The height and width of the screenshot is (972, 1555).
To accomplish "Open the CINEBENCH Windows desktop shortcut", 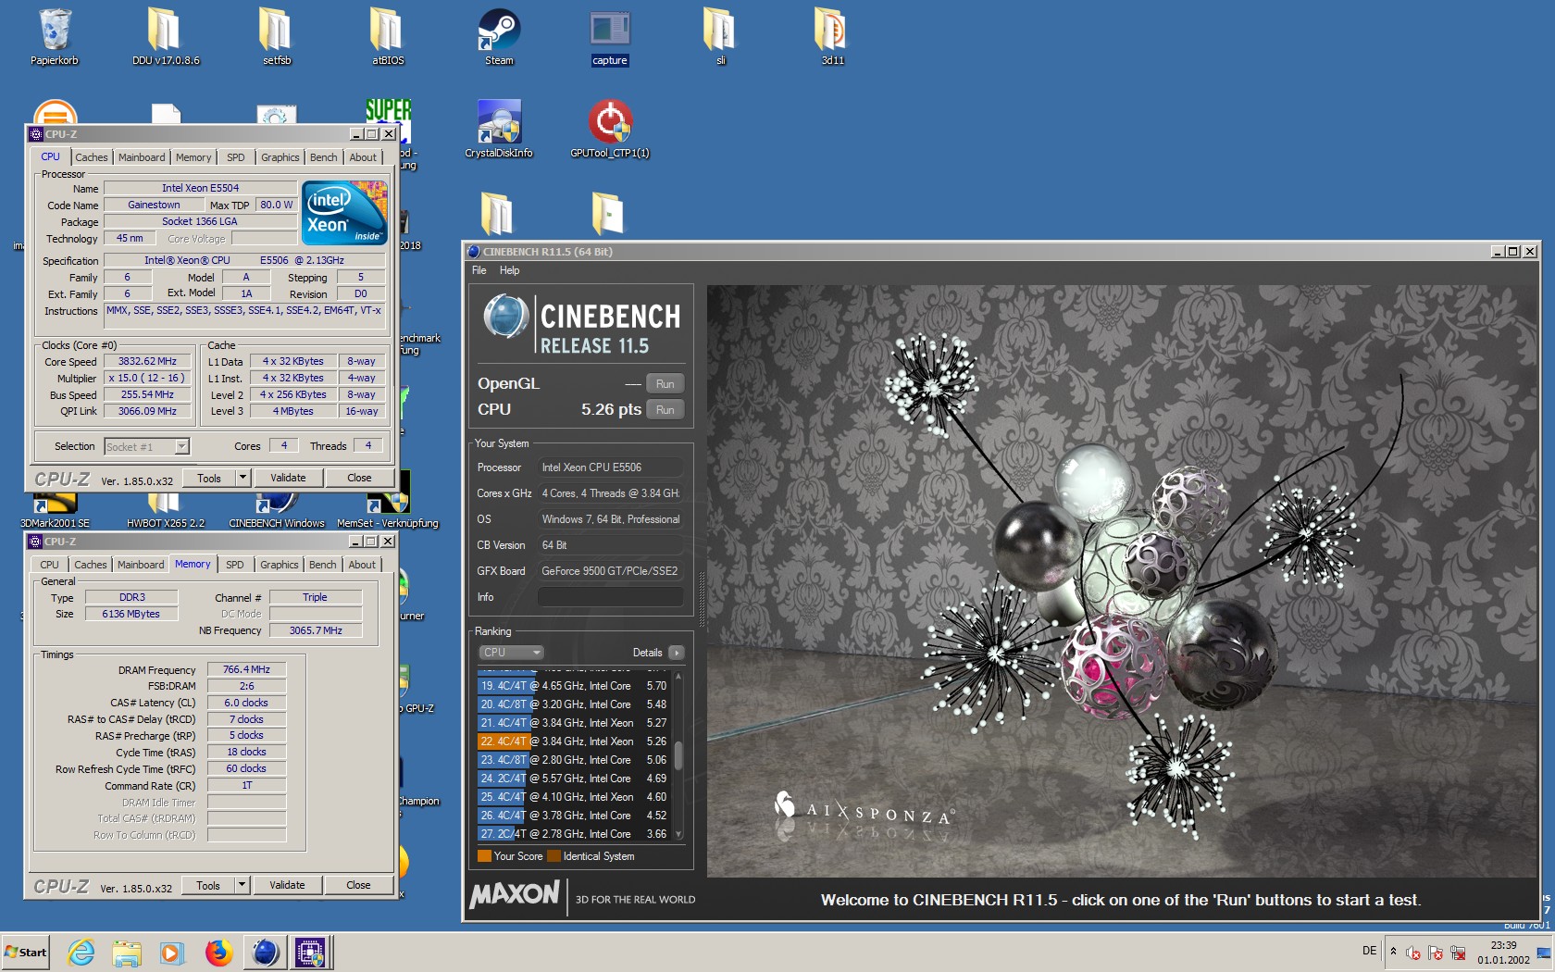I will coord(277,514).
